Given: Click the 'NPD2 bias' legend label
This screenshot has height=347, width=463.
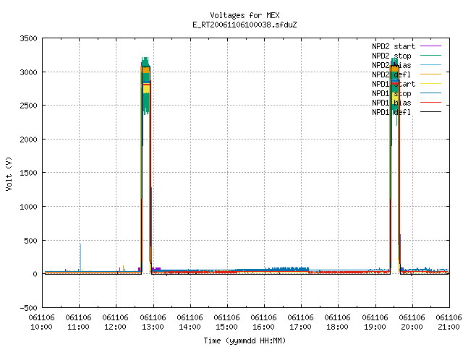Looking at the screenshot, I should [x=391, y=65].
